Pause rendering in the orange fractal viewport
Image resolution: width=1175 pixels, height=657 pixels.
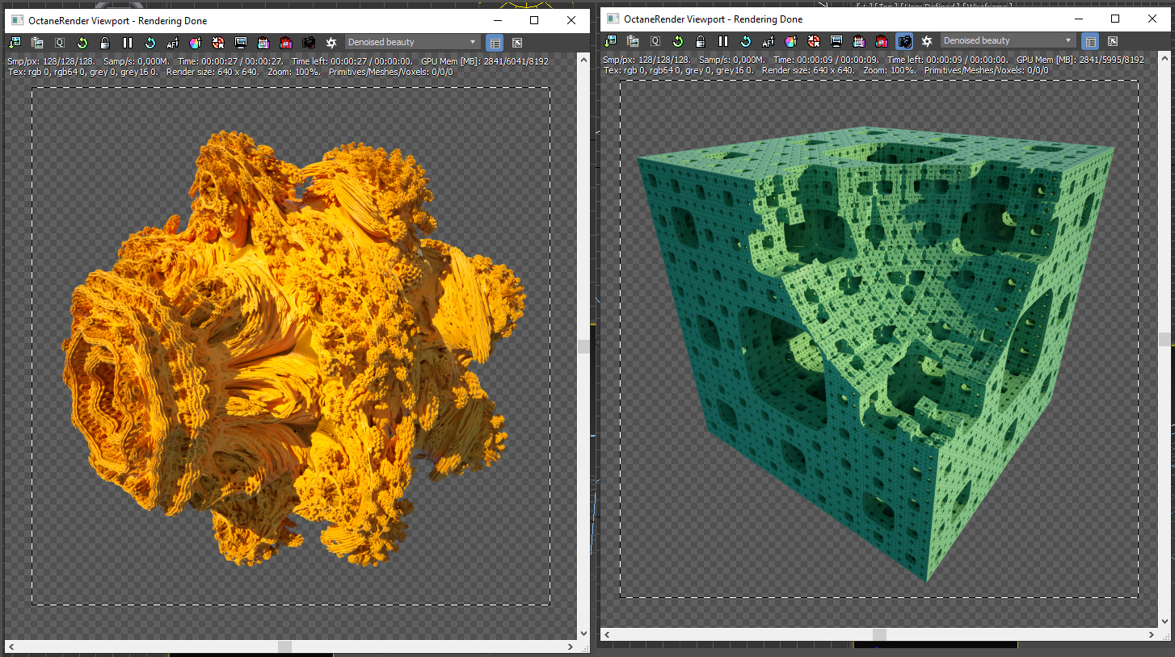[x=128, y=42]
